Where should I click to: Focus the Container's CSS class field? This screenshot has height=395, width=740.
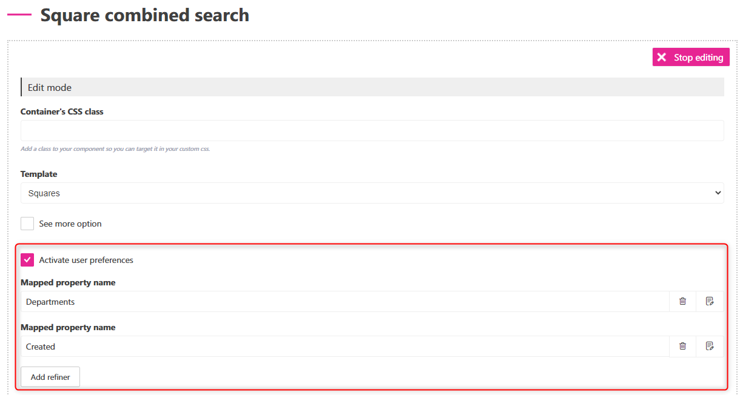pos(372,130)
